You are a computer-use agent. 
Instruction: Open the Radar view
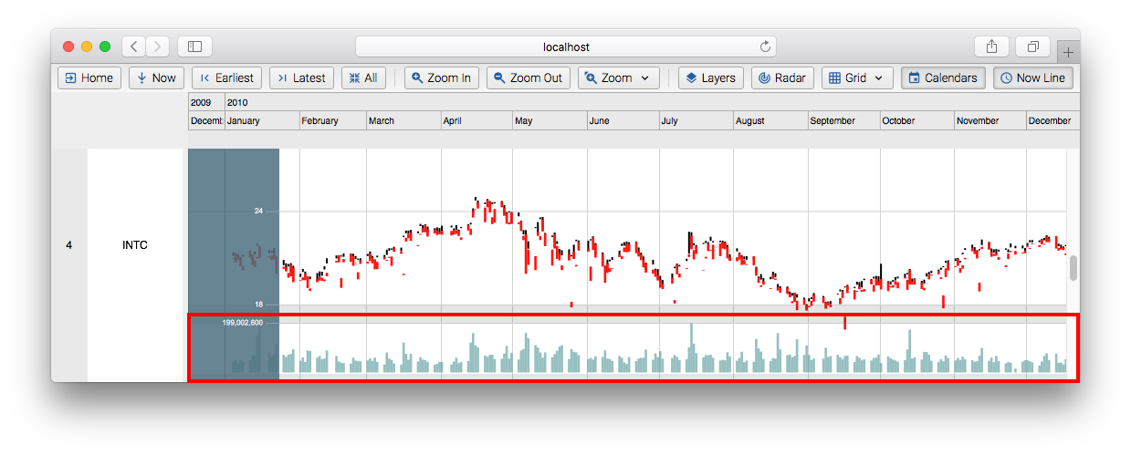[x=782, y=78]
